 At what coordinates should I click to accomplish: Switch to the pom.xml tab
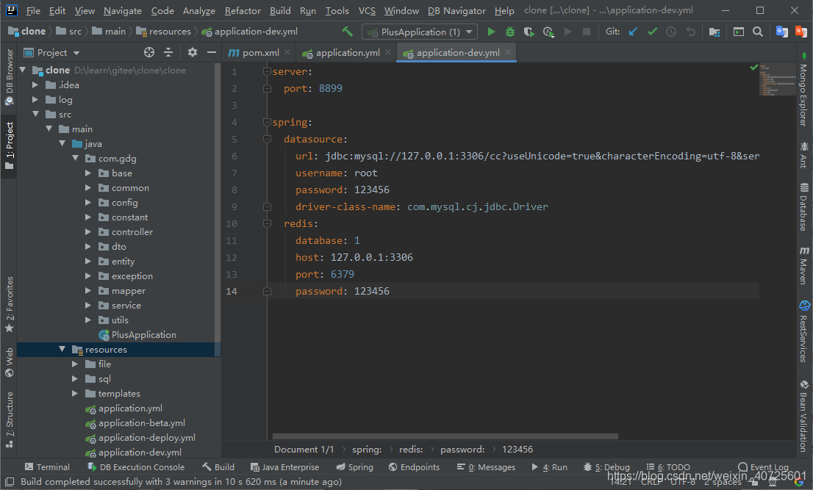pyautogui.click(x=259, y=53)
